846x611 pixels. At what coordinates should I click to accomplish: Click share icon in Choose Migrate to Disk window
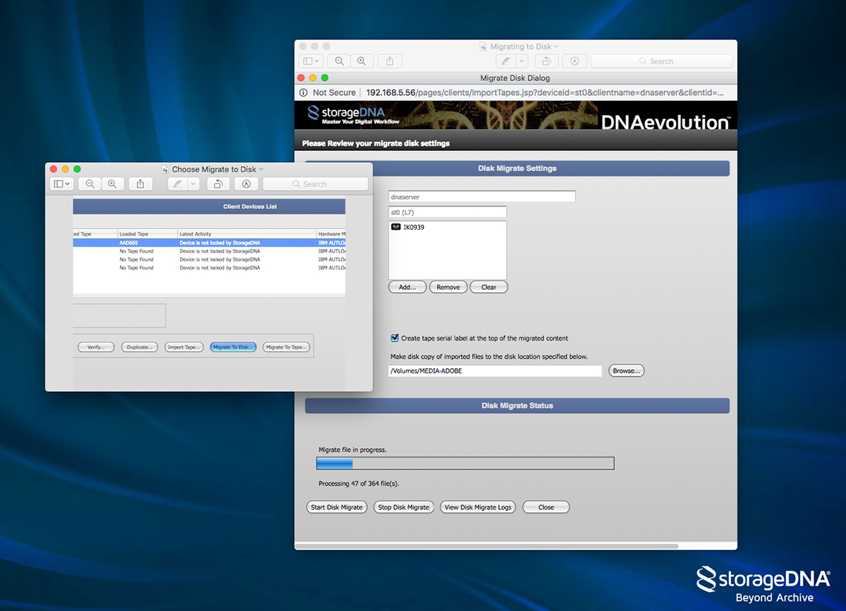140,184
